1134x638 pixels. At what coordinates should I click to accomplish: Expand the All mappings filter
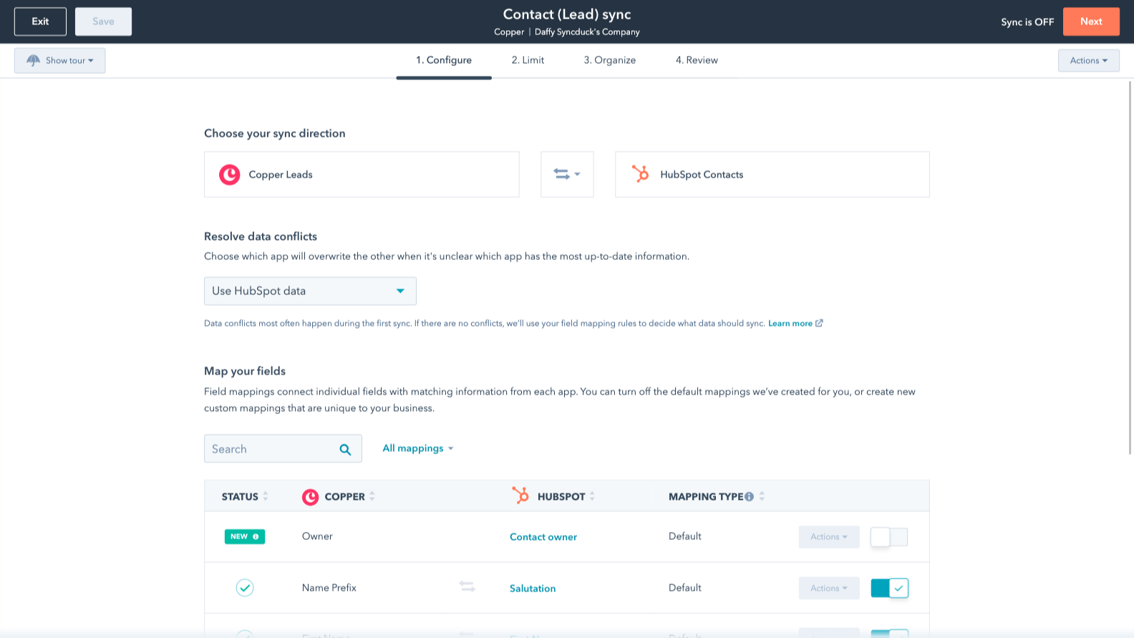coord(418,448)
